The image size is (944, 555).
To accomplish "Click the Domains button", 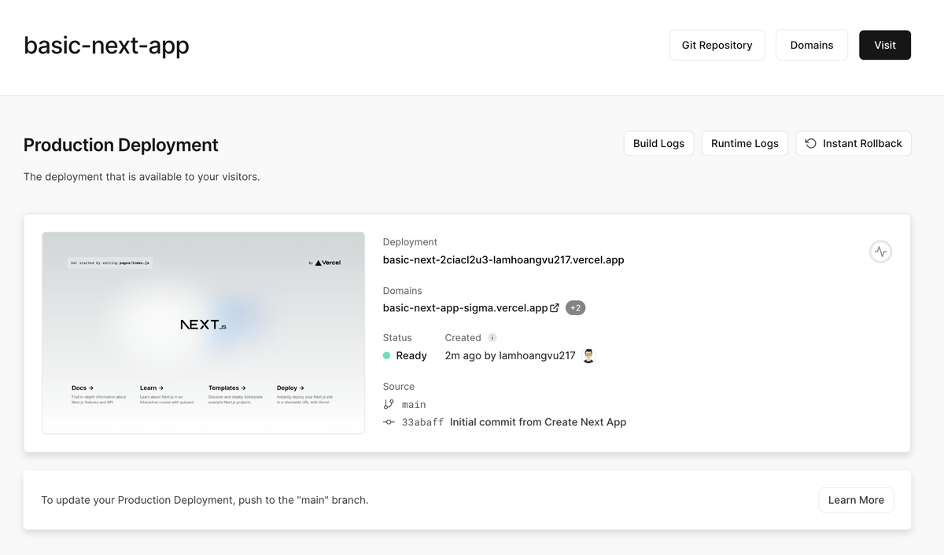I will [x=811, y=45].
